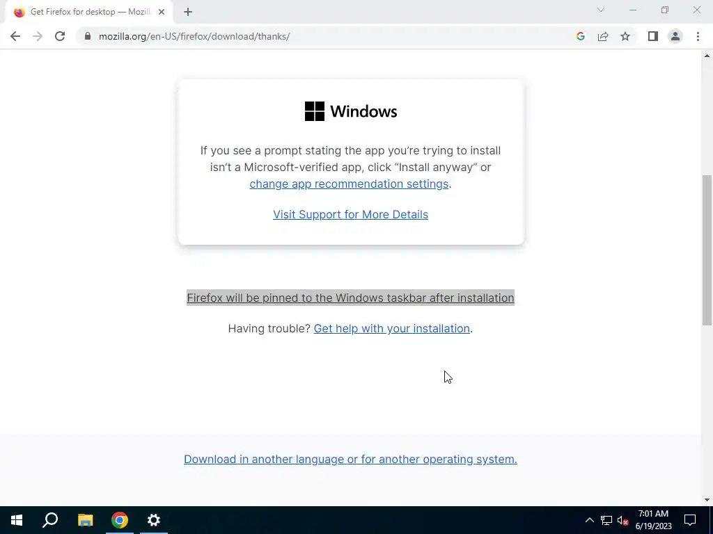Open Settings from the taskbar
Image resolution: width=713 pixels, height=534 pixels.
point(154,520)
